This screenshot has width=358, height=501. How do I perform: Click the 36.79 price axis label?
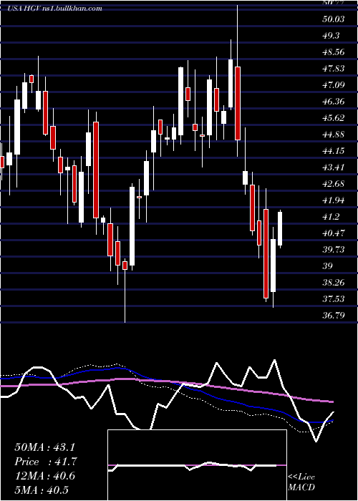tap(334, 316)
